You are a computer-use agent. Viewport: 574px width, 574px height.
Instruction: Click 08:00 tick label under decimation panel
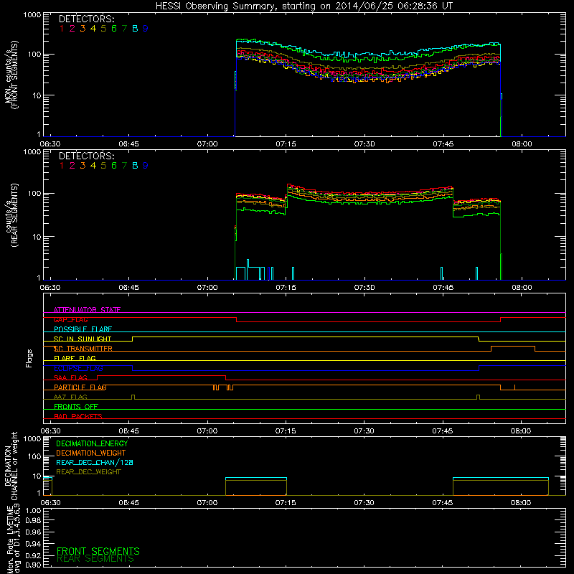521,503
